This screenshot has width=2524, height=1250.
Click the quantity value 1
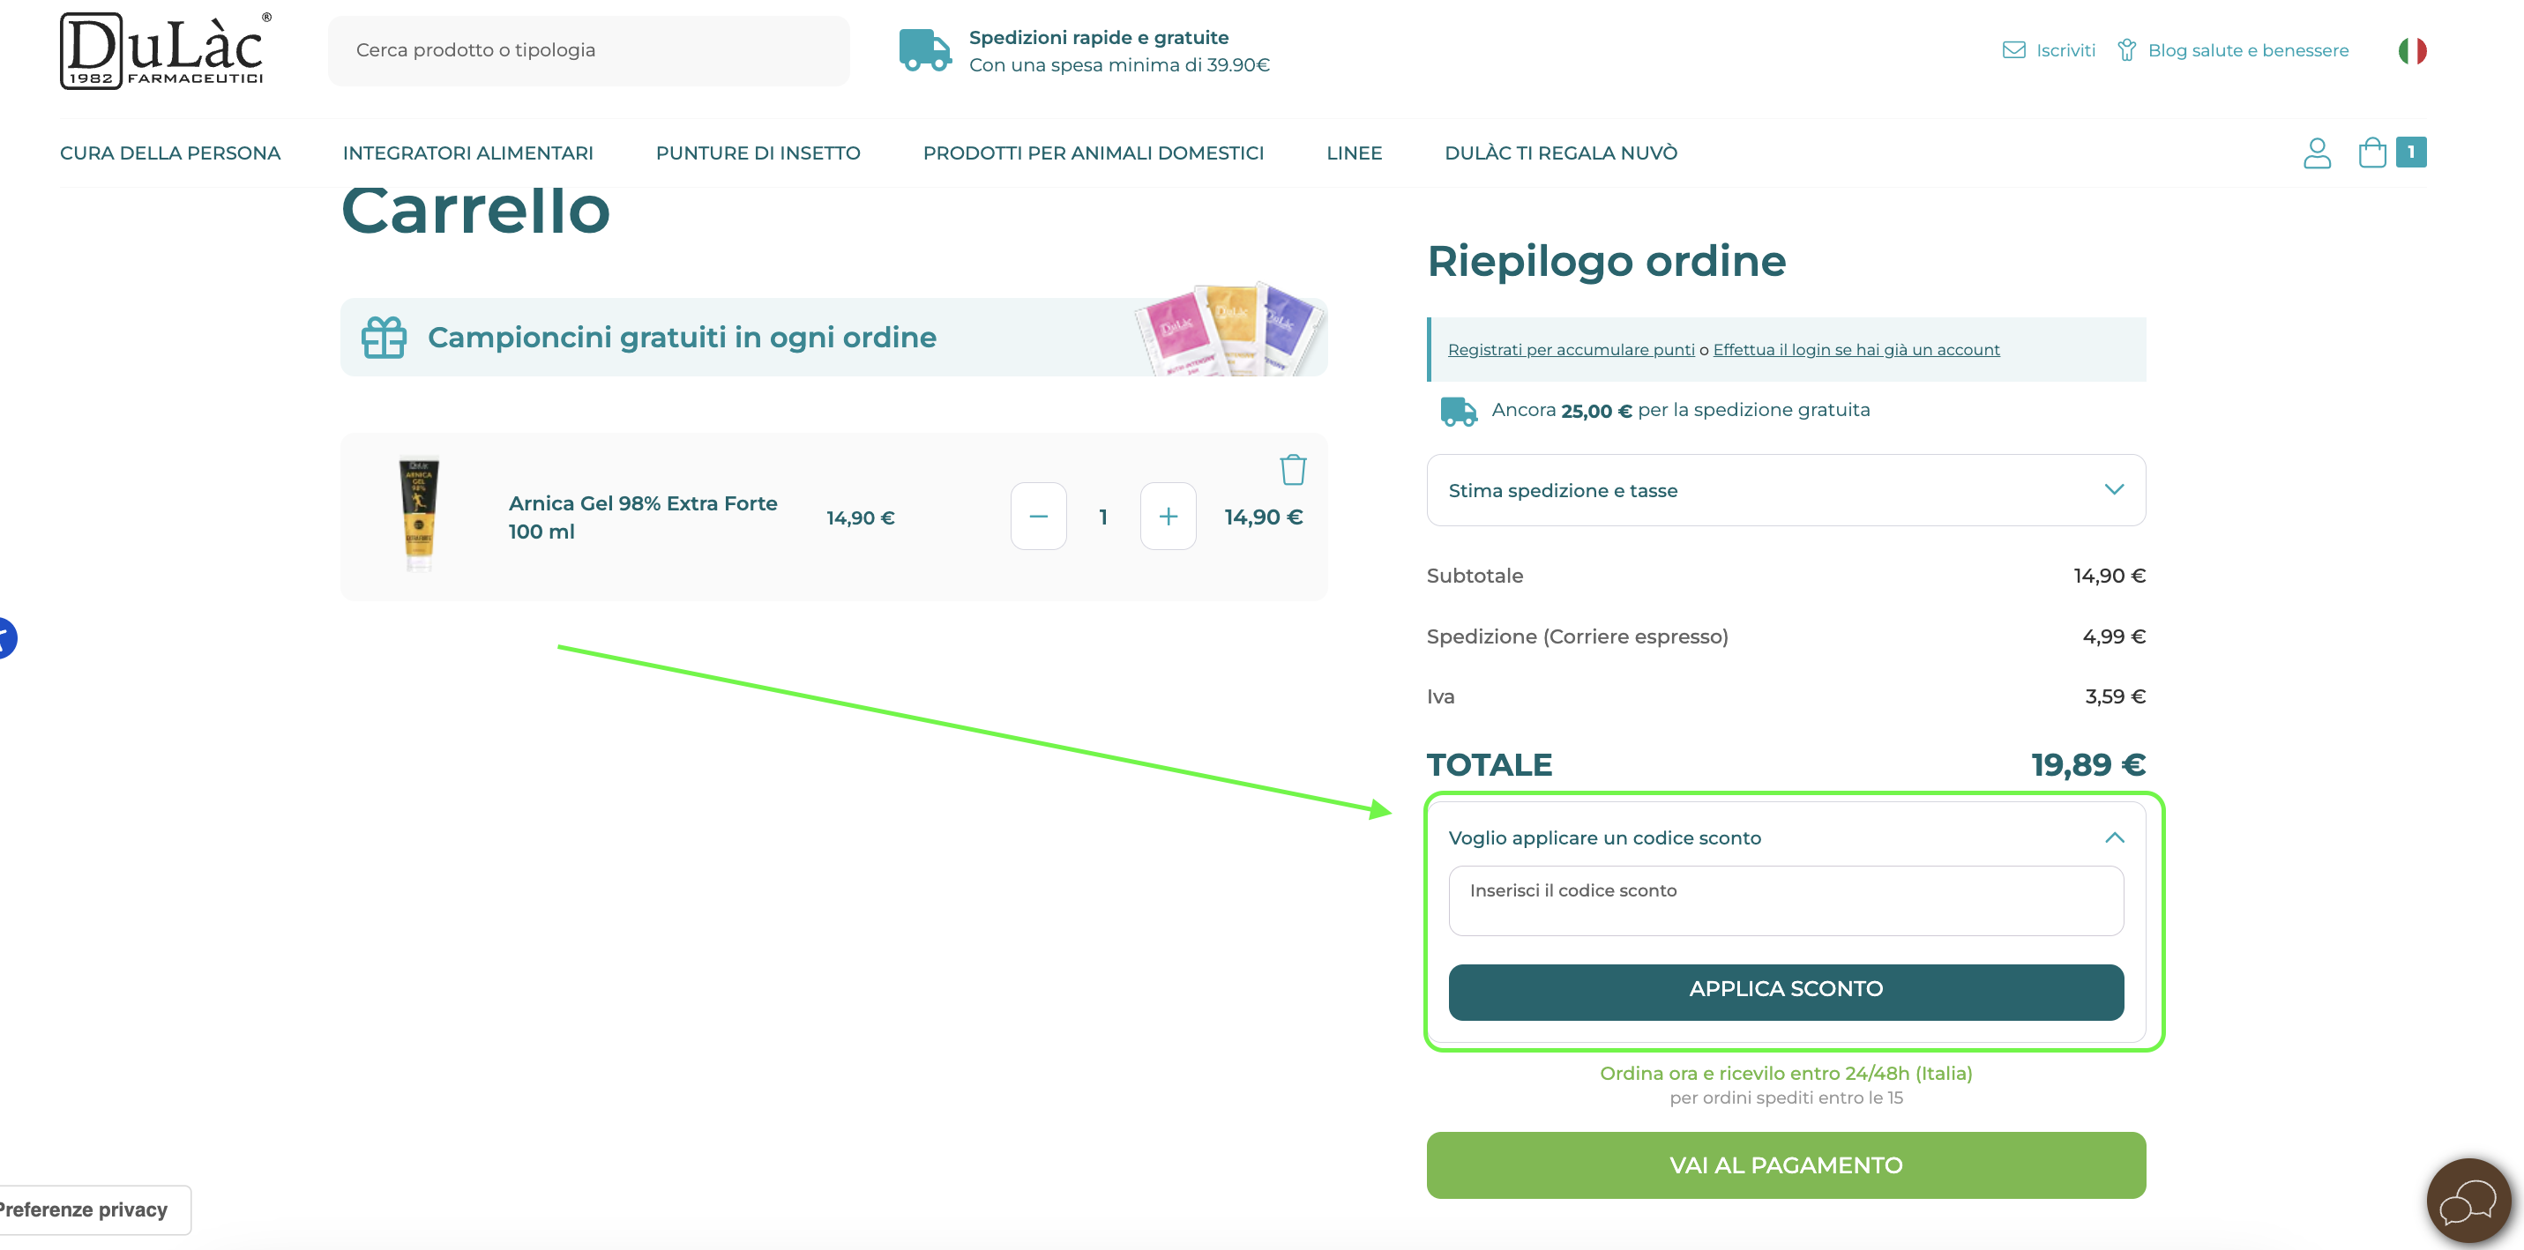(1103, 517)
